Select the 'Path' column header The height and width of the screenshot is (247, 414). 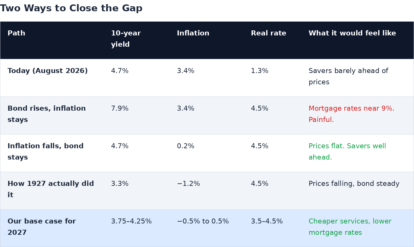coord(16,34)
